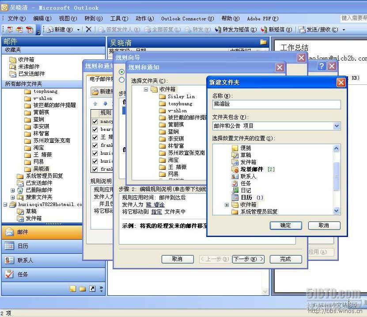
Task: Open 日历 navigation pane button
Action: 42,246
